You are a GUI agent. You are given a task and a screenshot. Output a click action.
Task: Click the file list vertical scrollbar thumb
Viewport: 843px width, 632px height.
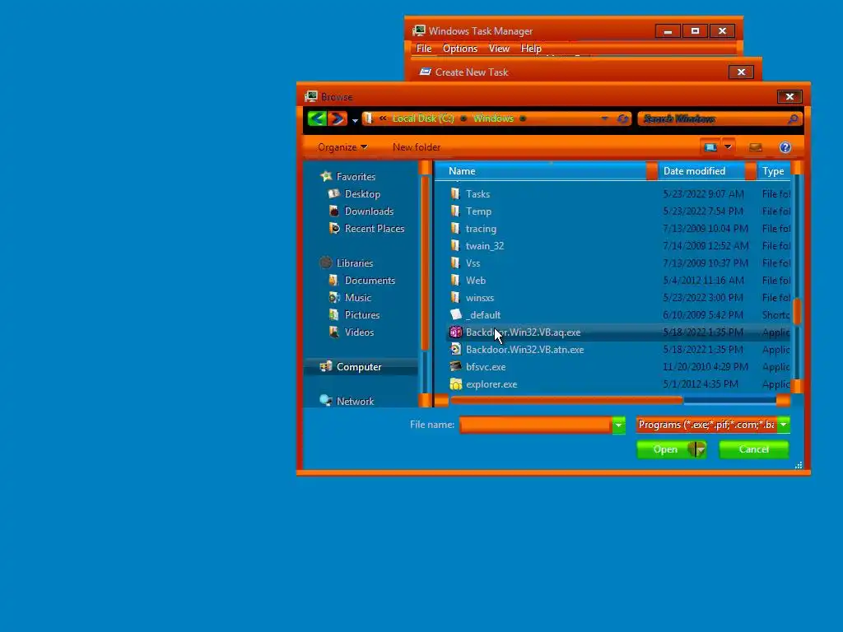pos(797,312)
